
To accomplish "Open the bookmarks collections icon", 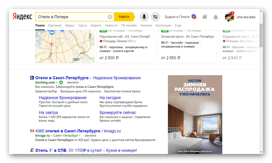I will coord(205,17).
